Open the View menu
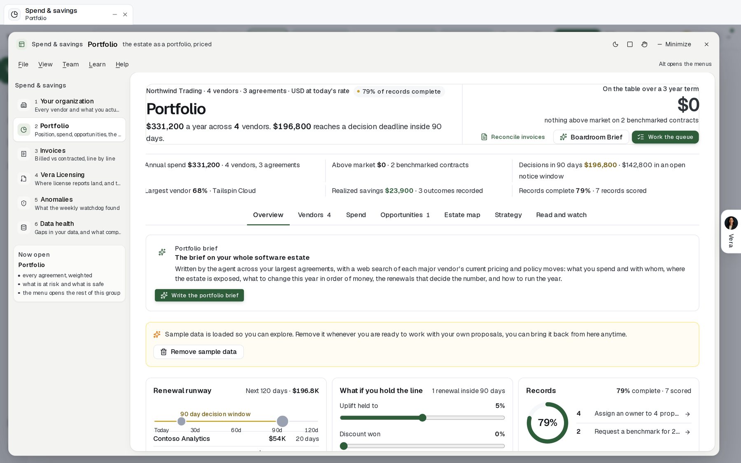 coord(45,64)
